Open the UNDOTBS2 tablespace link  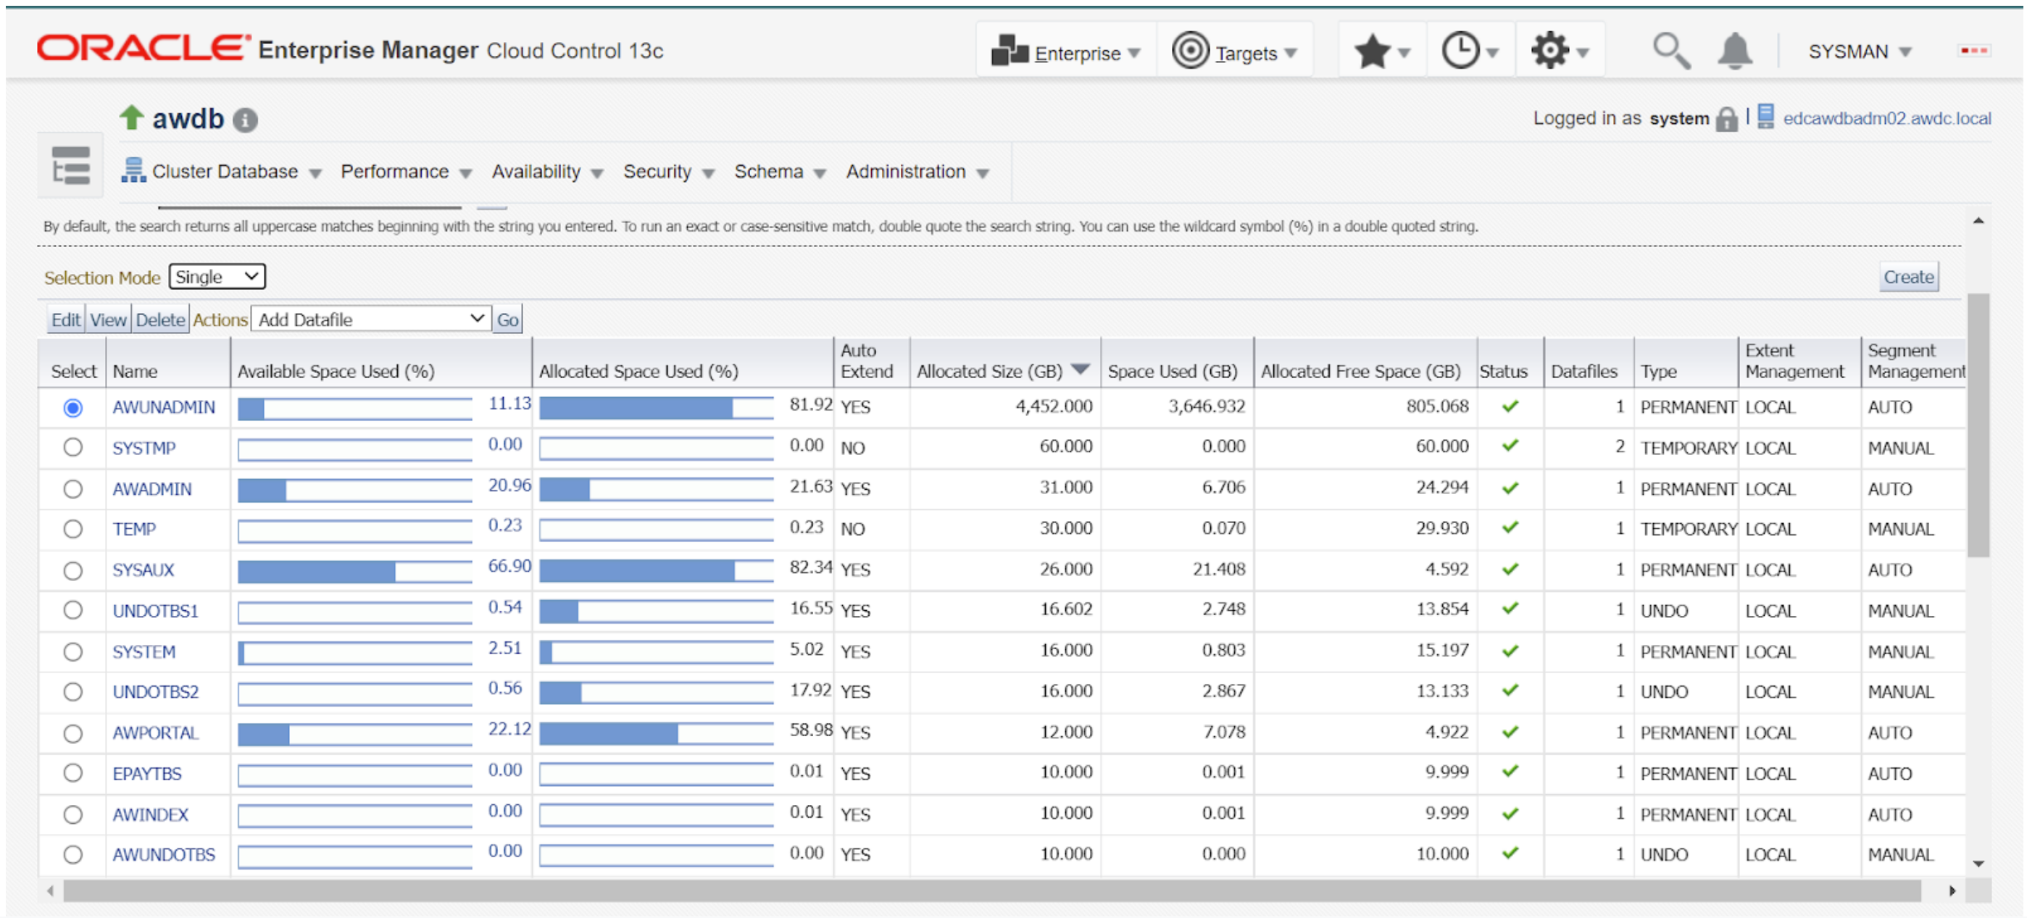pos(156,692)
